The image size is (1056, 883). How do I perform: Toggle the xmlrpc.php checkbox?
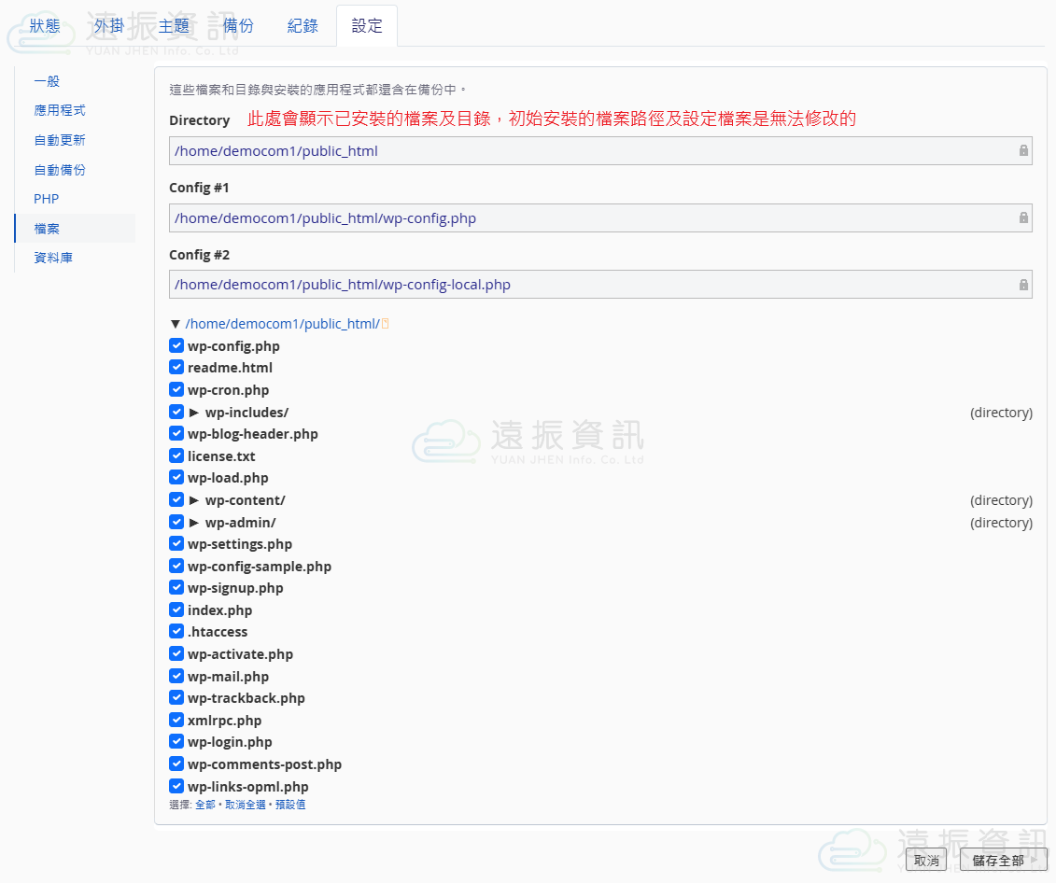coord(176,720)
